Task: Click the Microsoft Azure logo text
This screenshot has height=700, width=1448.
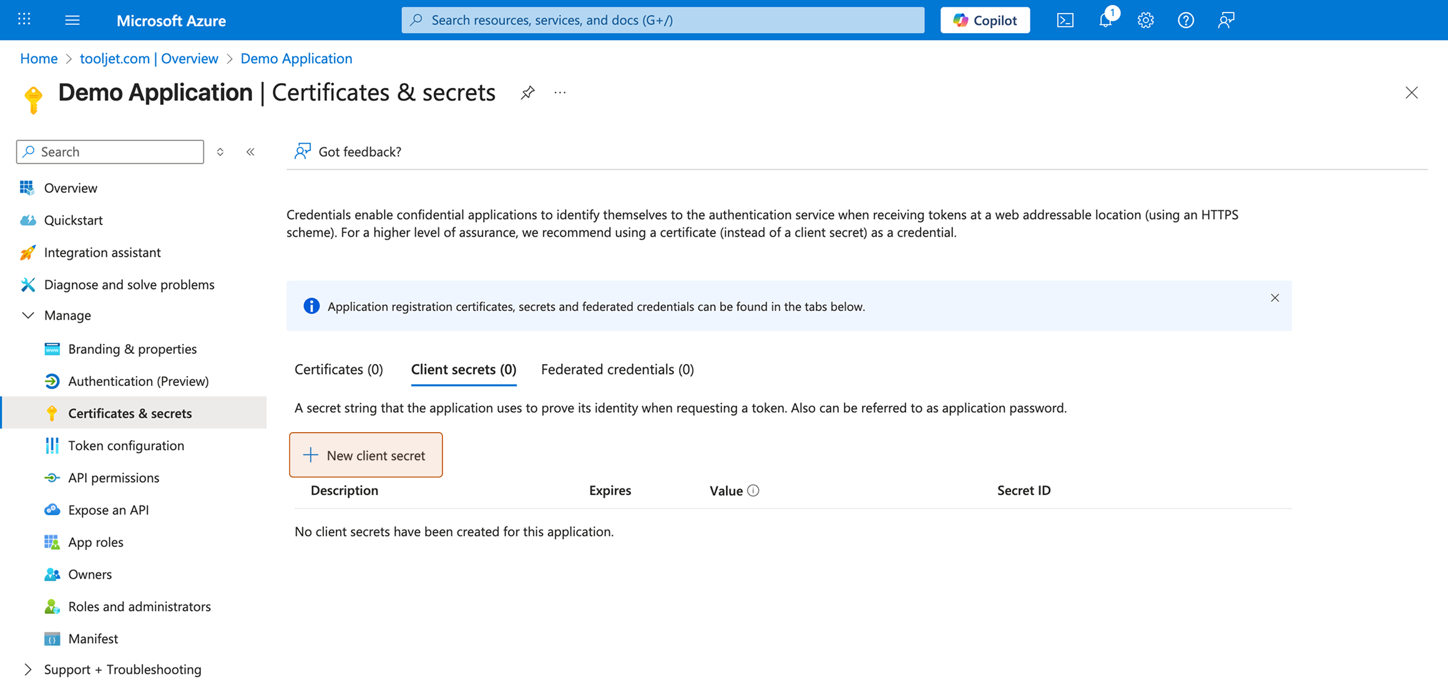Action: pos(171,21)
